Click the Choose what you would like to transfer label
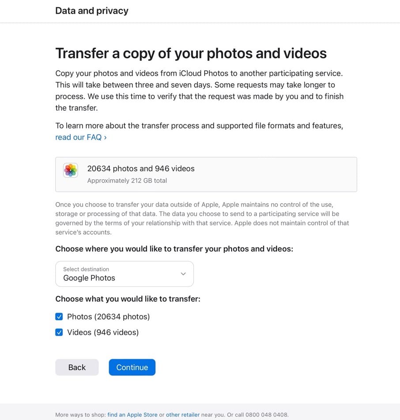 pyautogui.click(x=128, y=299)
